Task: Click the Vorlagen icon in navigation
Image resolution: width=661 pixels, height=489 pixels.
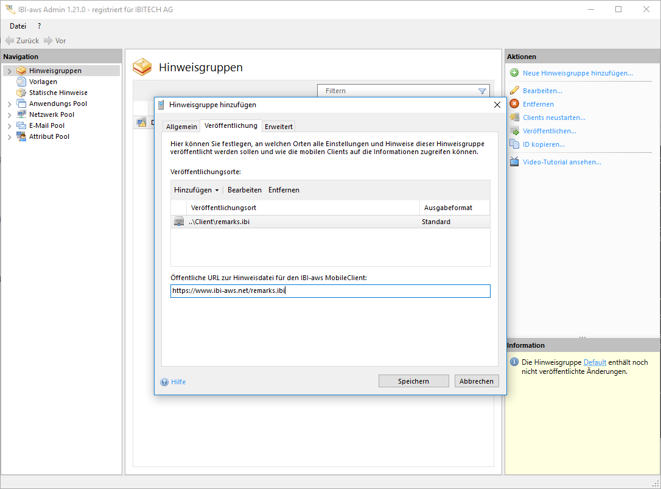Action: [21, 82]
